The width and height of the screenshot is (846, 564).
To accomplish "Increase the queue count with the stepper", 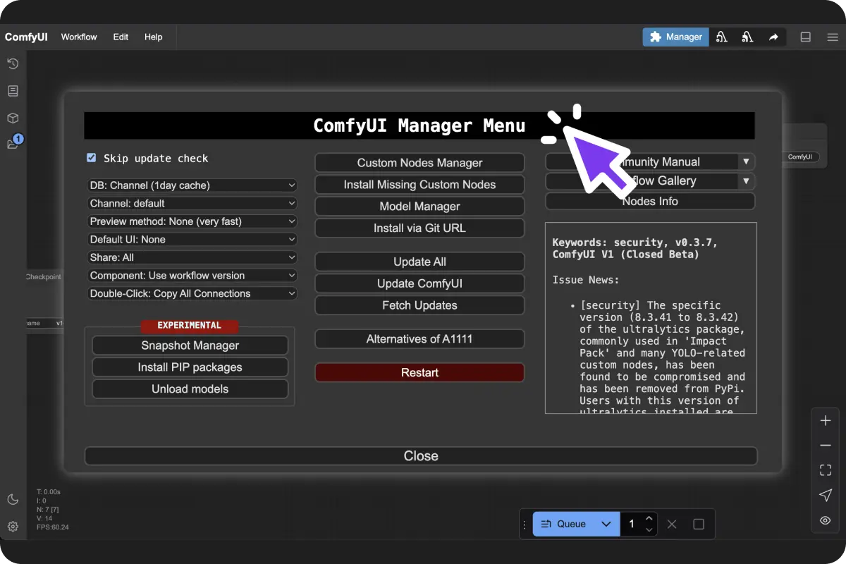I will [649, 519].
